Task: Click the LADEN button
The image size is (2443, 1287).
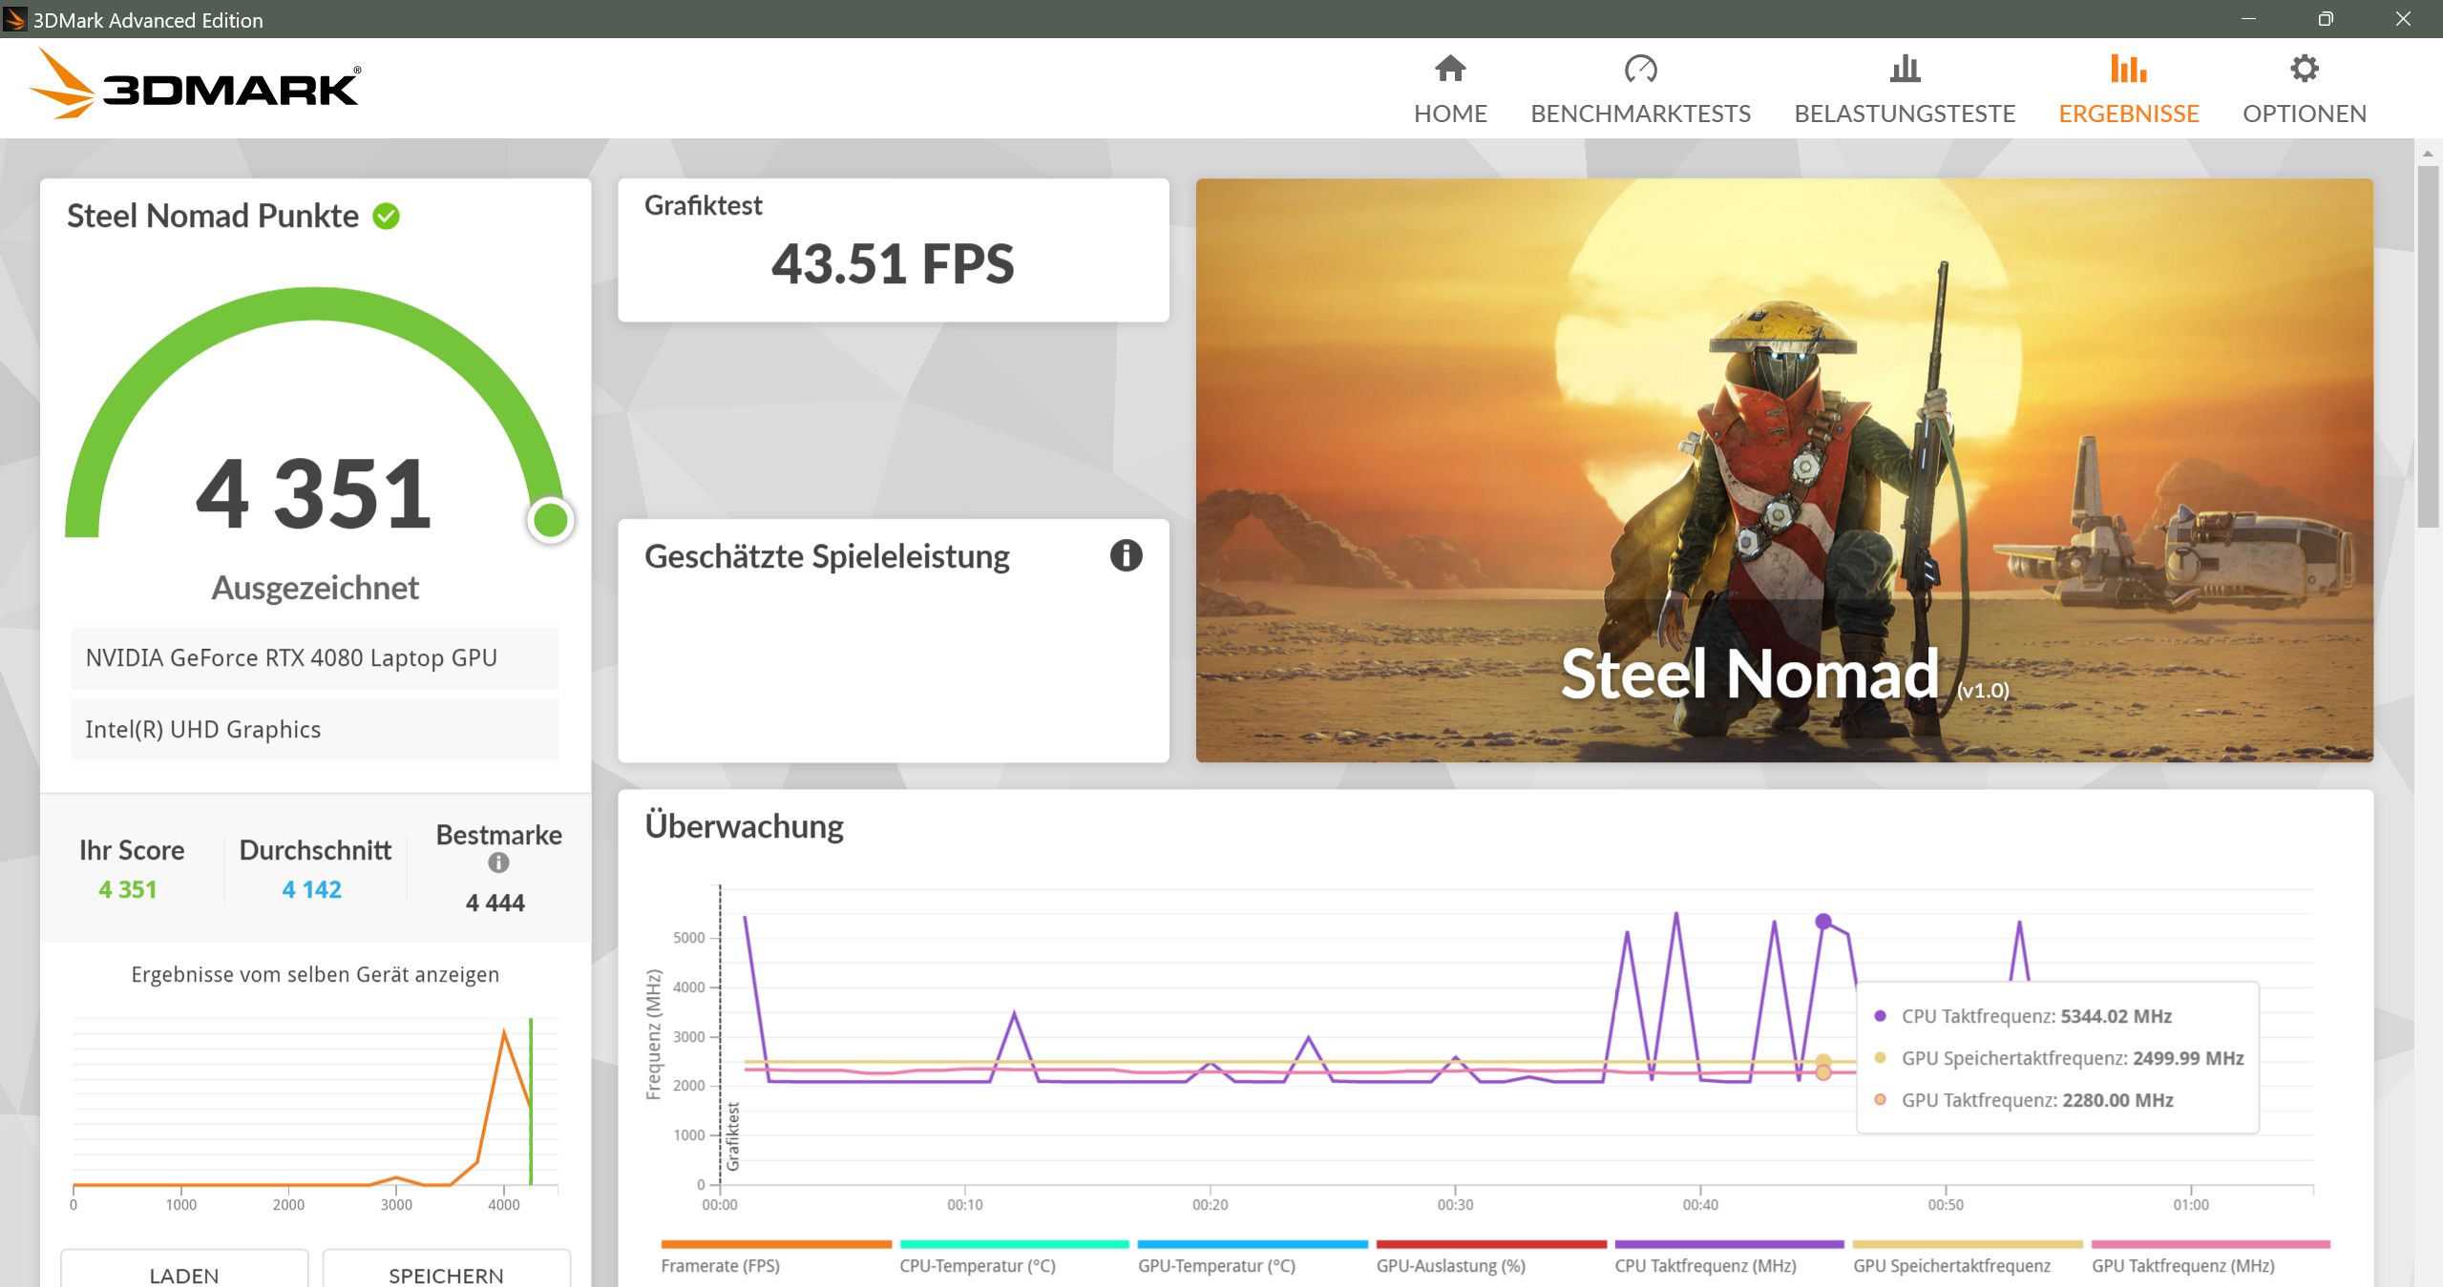Action: (x=183, y=1276)
